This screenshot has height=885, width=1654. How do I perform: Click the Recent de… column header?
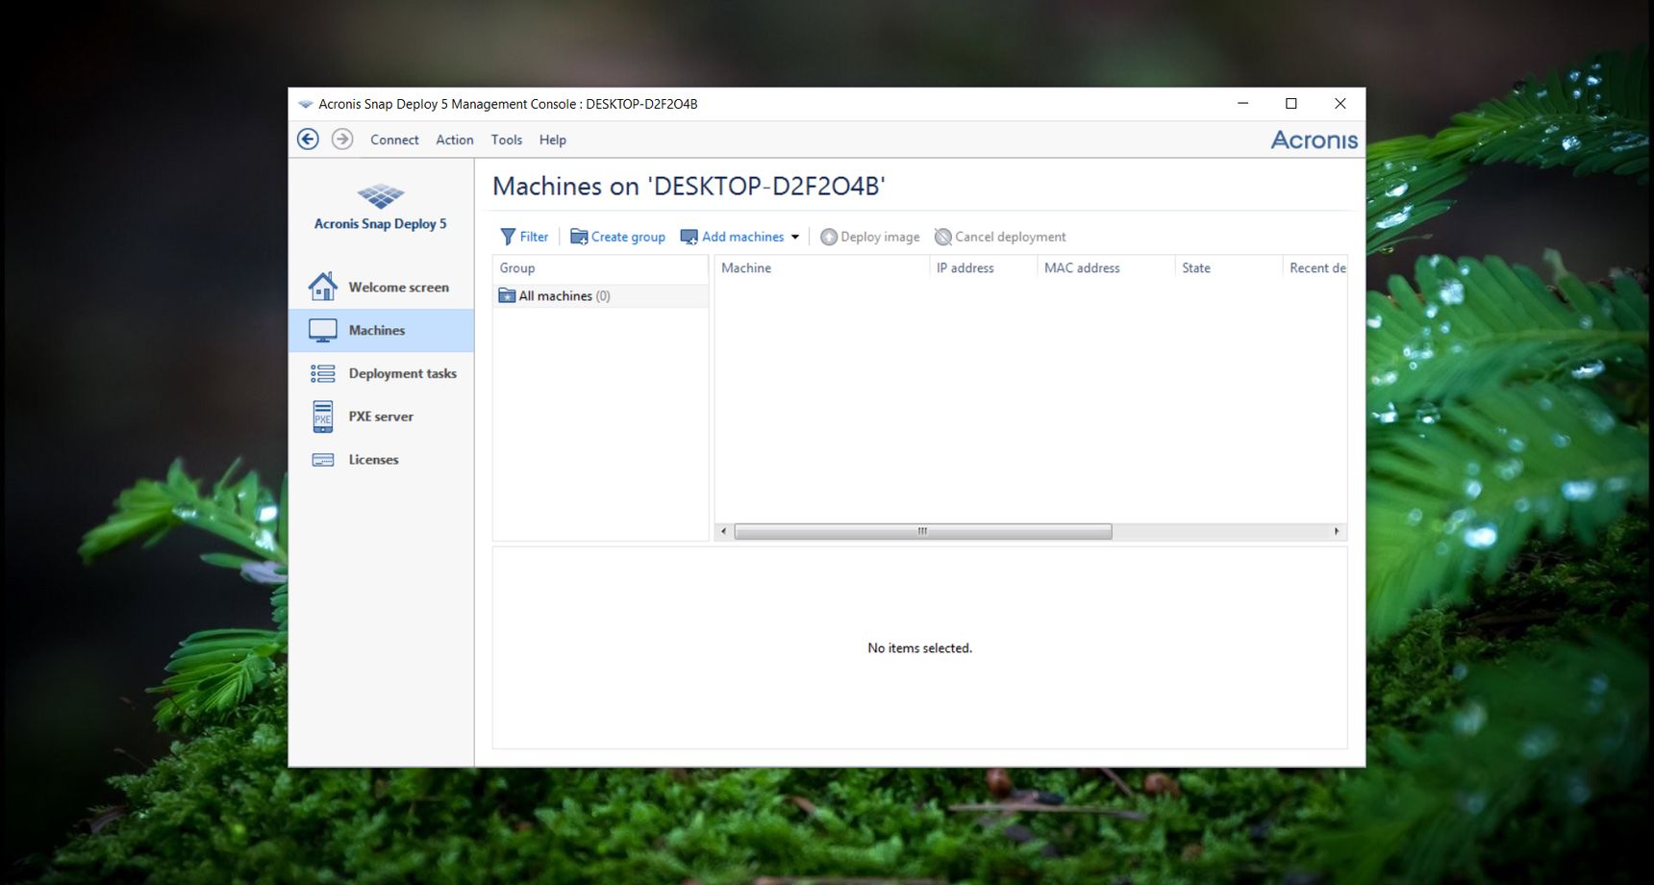coord(1316,268)
